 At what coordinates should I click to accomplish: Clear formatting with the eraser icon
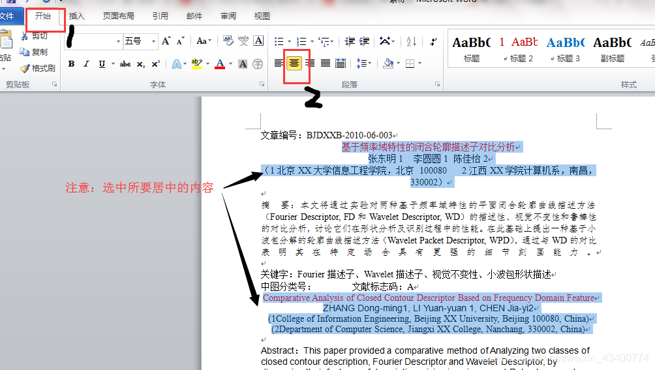[228, 40]
